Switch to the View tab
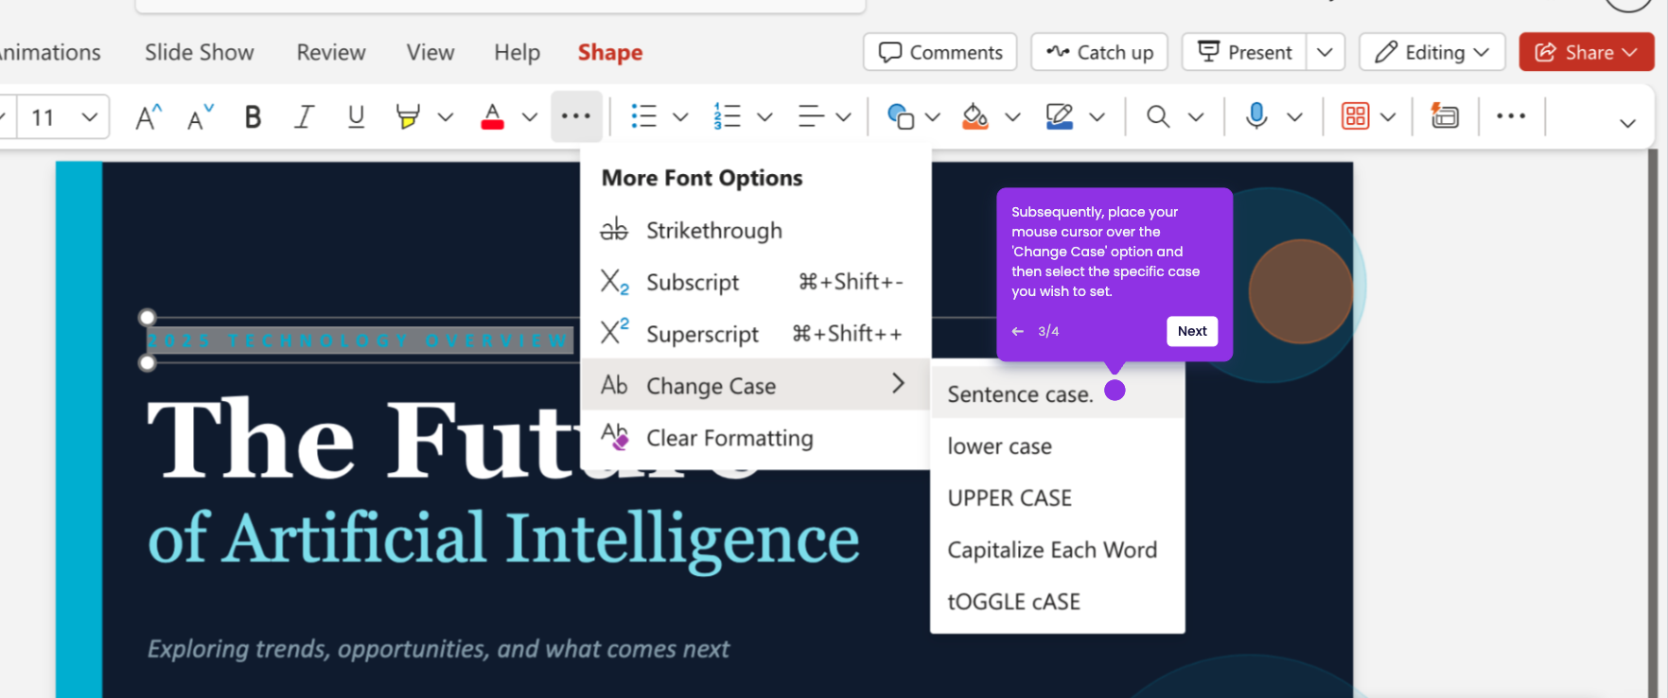Viewport: 1668px width, 698px height. [x=430, y=52]
